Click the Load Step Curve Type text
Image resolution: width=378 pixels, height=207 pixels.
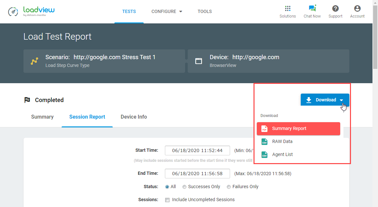pos(67,65)
